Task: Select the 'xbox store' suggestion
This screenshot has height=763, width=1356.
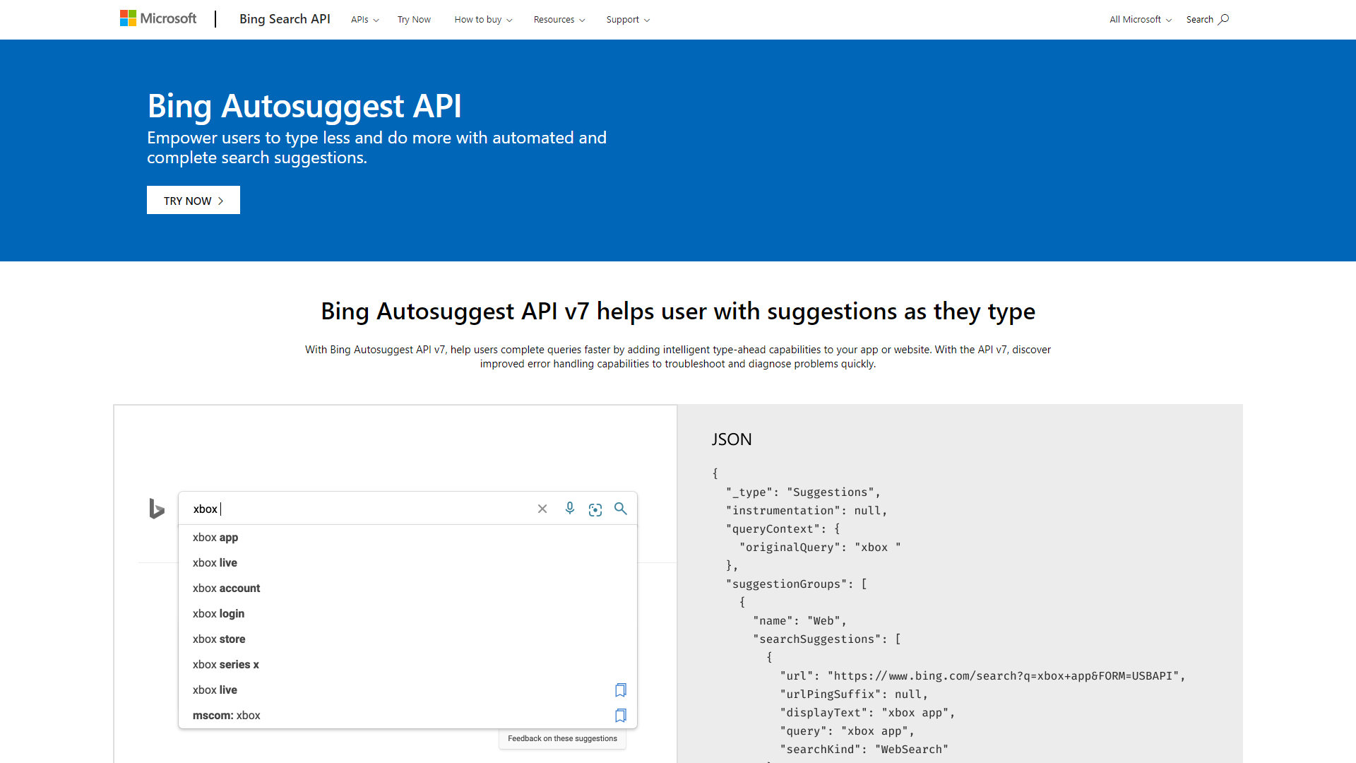Action: (408, 639)
